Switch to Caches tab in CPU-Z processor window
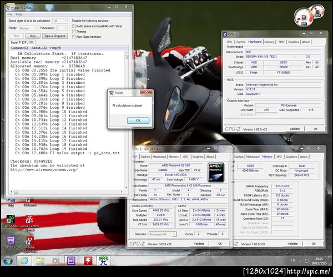 pos(145,157)
